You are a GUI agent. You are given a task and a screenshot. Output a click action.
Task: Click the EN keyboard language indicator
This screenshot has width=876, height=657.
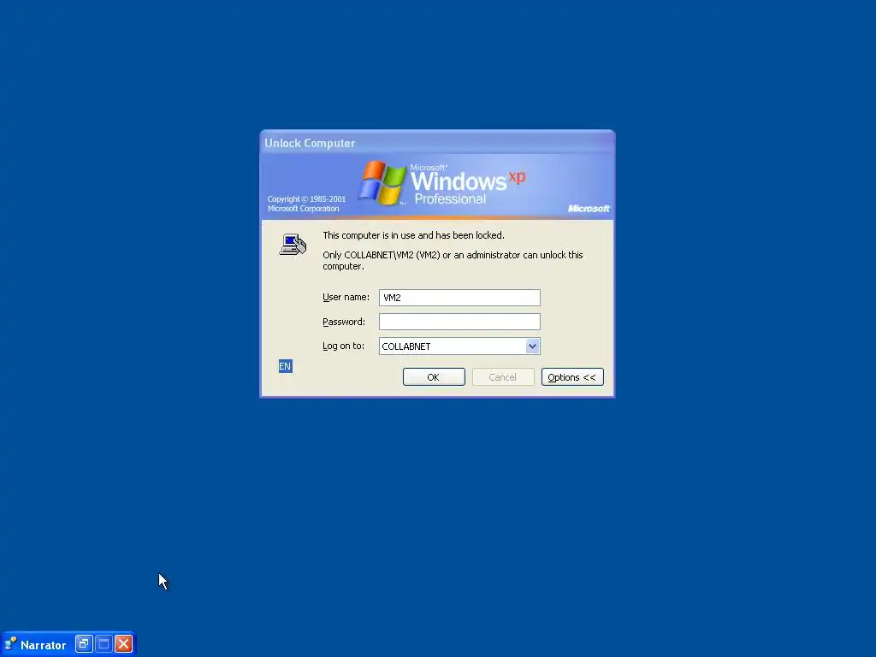click(x=285, y=366)
